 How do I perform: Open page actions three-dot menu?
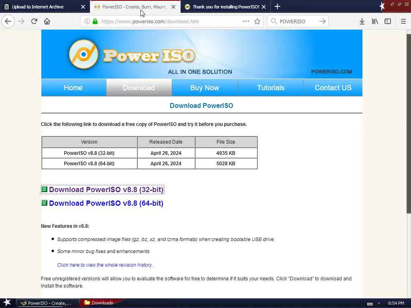click(246, 22)
